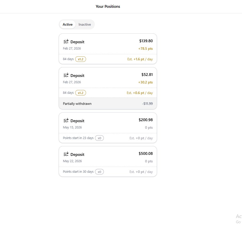
Task: Click deposit icon on the $200.98 position
Action: (x=66, y=120)
